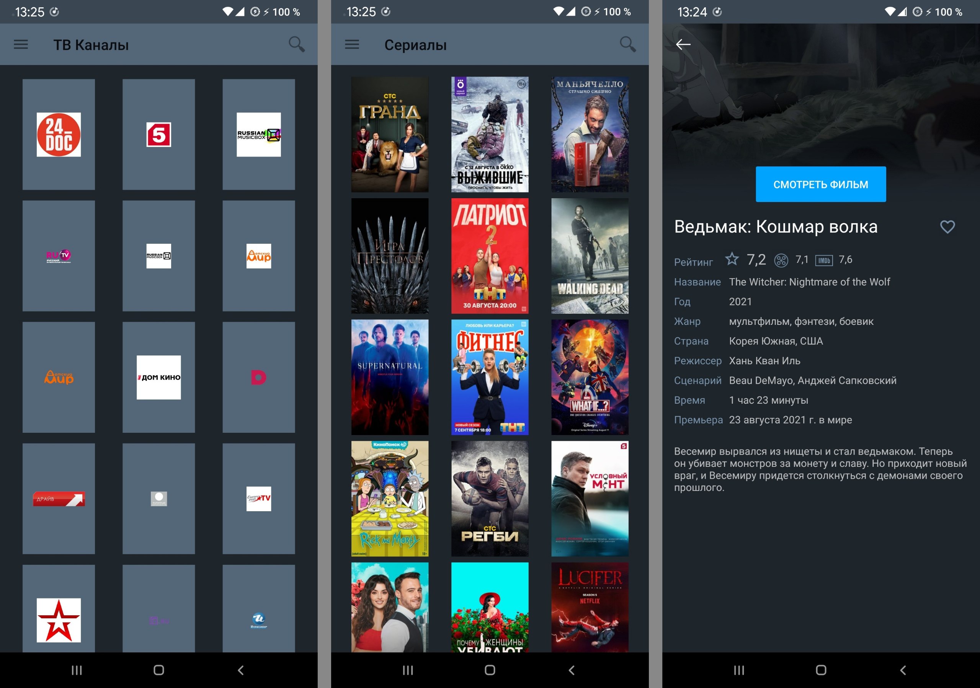
Task: Tap the ТВ Каналы title
Action: [91, 45]
